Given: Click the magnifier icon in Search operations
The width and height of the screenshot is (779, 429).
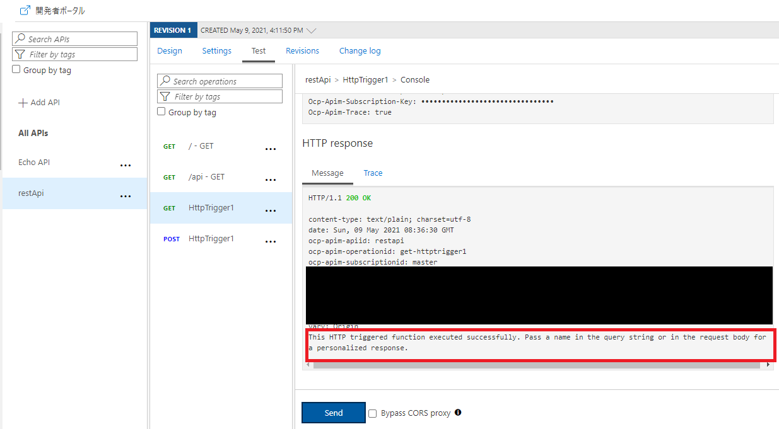Looking at the screenshot, I should tap(166, 81).
